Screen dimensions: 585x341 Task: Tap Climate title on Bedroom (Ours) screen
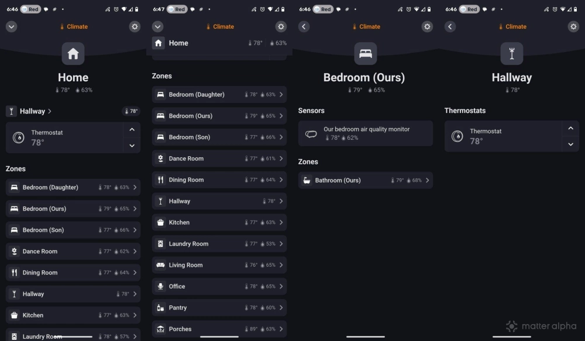pyautogui.click(x=367, y=26)
